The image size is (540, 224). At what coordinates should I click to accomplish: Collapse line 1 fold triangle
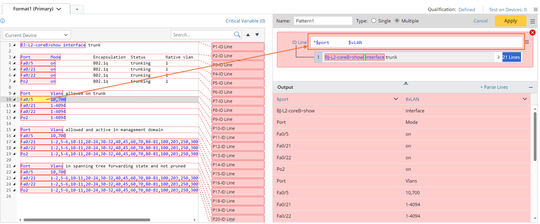pos(14,45)
